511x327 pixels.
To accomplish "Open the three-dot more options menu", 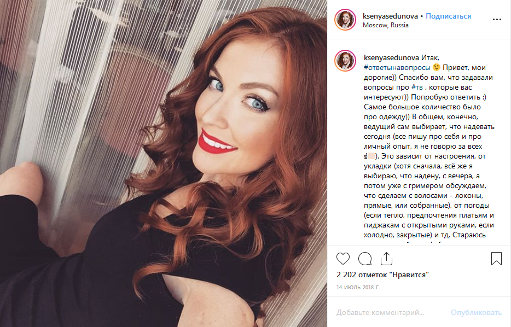I will [497, 20].
